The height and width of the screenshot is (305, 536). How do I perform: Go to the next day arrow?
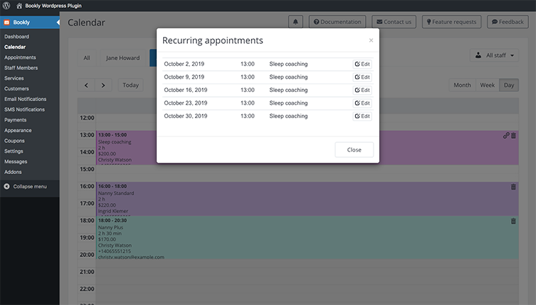point(104,86)
